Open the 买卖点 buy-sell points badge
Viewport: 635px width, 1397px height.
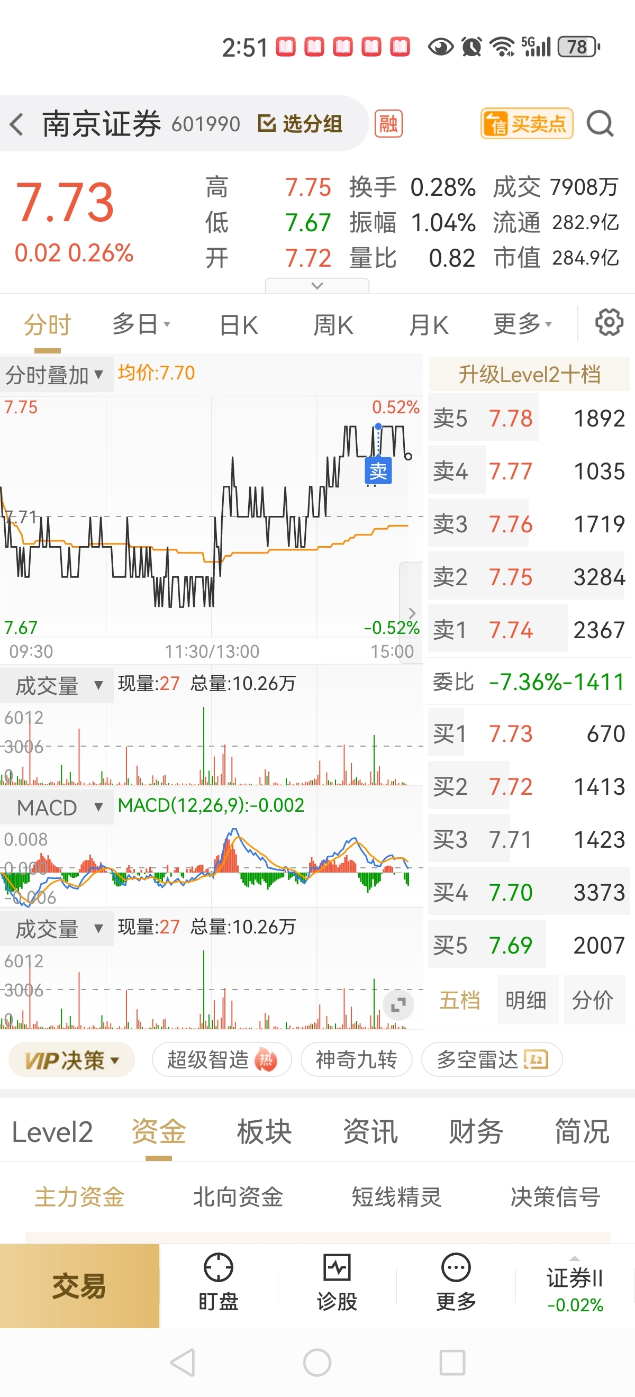(527, 124)
